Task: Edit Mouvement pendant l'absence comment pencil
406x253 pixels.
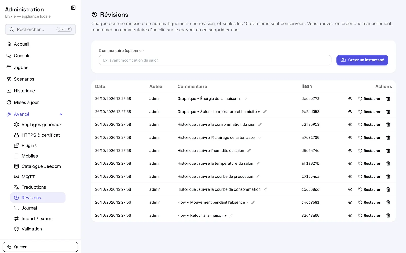Action: [x=253, y=202]
